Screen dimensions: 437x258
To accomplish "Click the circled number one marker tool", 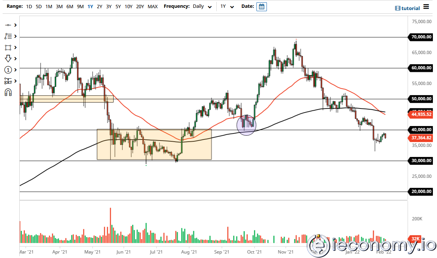I will [8, 70].
